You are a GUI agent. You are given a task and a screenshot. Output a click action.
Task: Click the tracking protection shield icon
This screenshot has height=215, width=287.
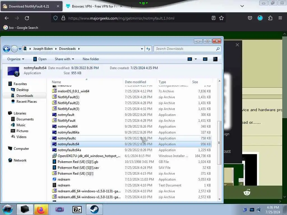point(55,18)
